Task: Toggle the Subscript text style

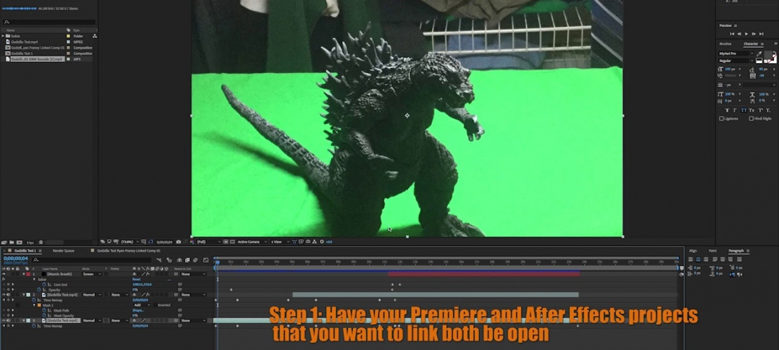Action: (x=768, y=110)
